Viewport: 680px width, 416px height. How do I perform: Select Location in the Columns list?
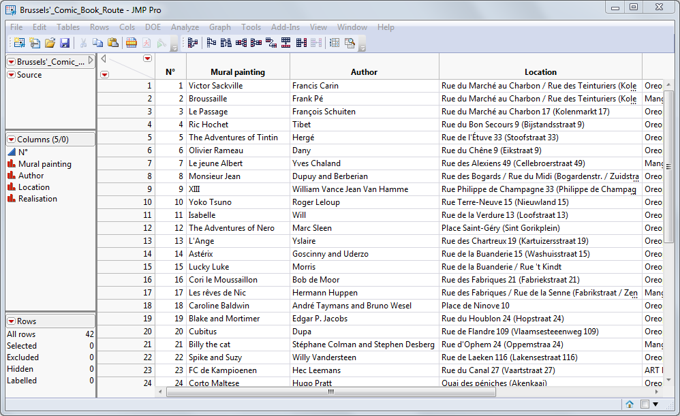click(34, 187)
